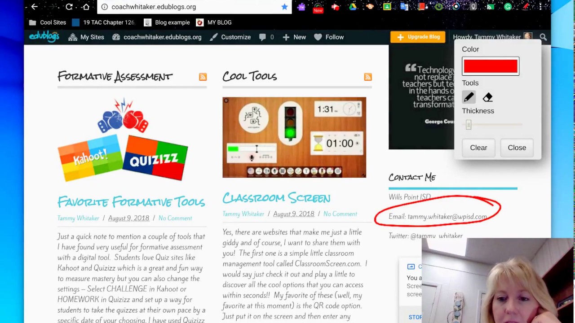
Task: Click author Tammy Whitaker under Classroom Screen
Action: 243,214
